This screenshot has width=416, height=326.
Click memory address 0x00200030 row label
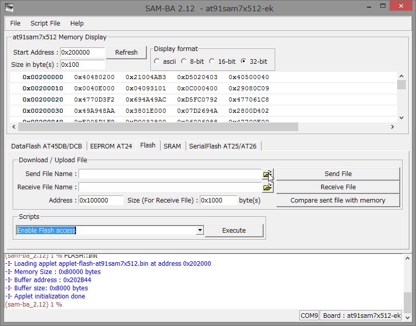[43, 111]
